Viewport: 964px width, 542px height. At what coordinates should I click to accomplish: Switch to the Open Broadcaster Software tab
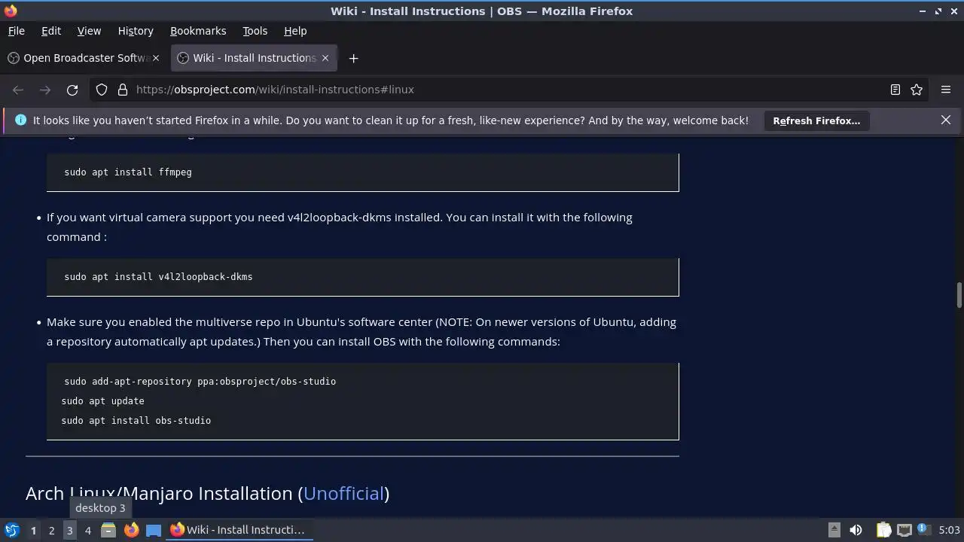[84, 58]
